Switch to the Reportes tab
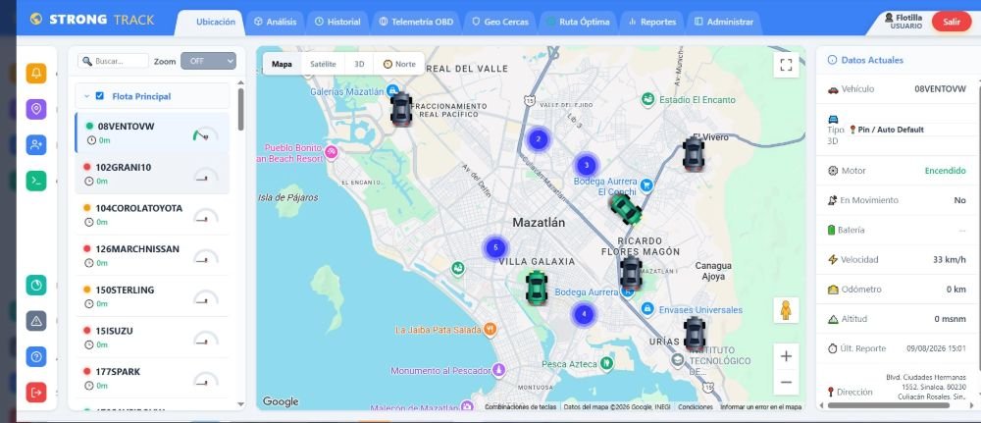The height and width of the screenshot is (423, 981). click(x=652, y=22)
